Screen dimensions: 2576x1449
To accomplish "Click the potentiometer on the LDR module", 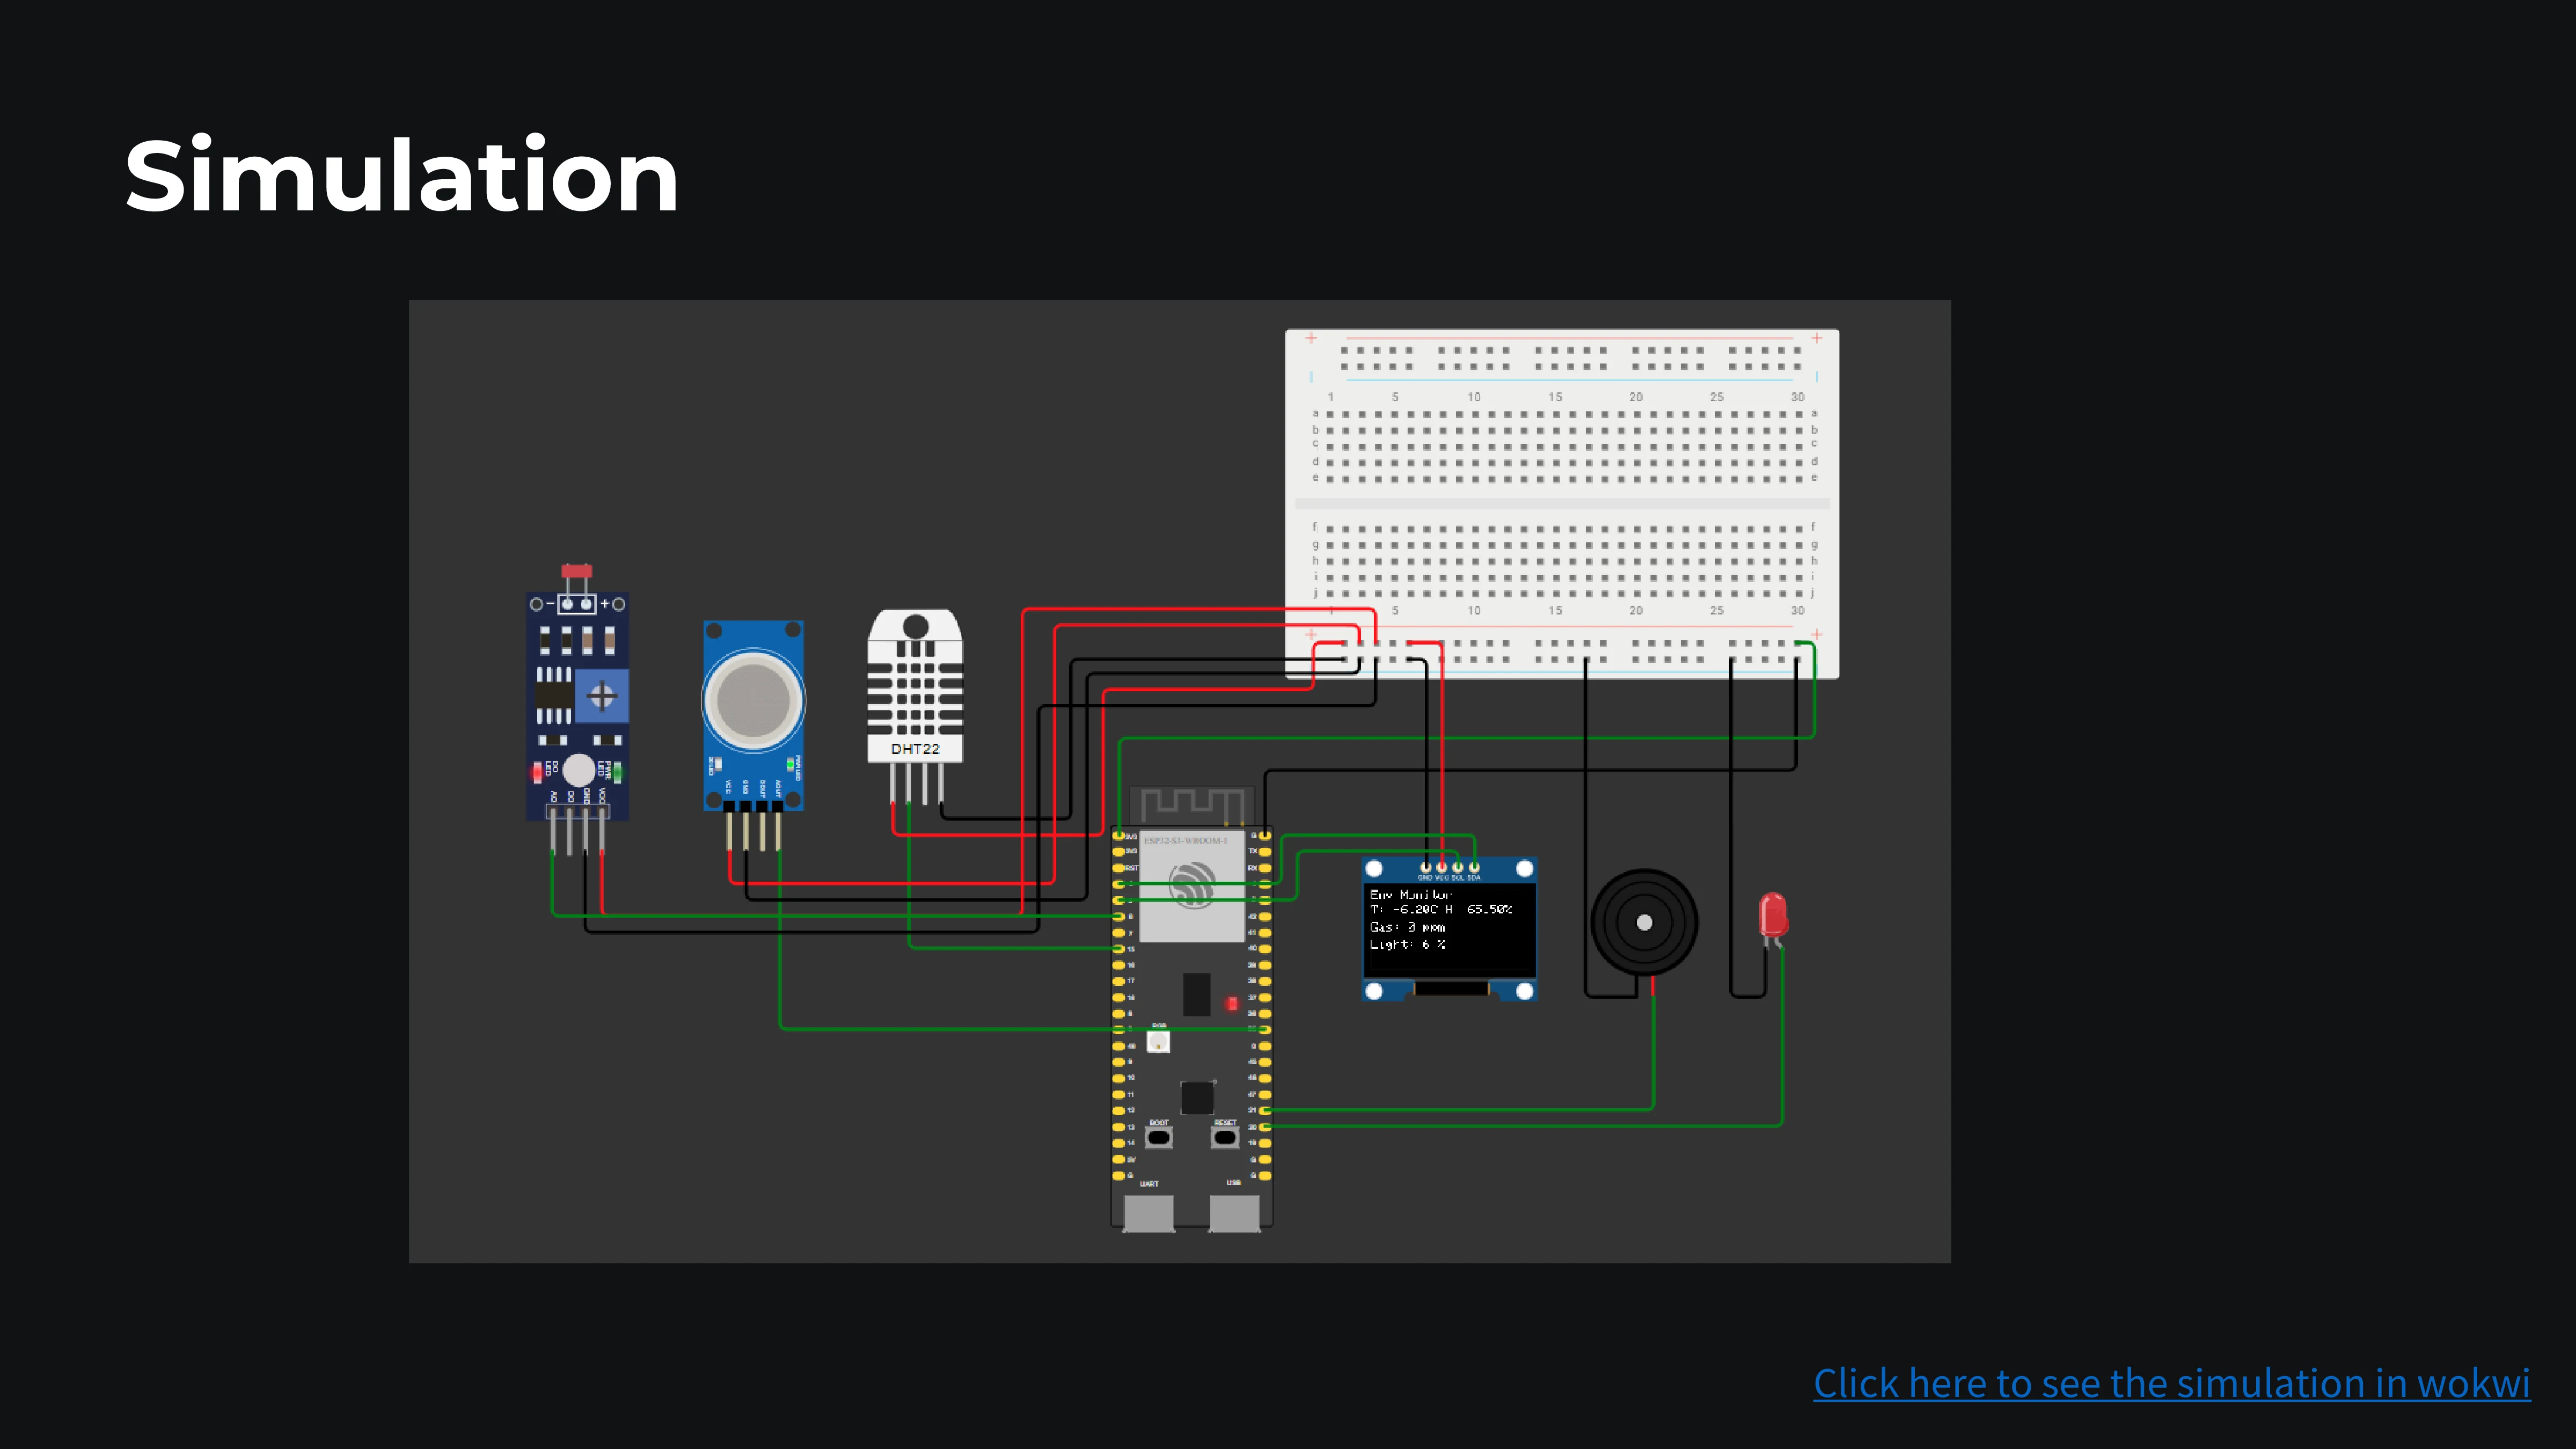I will (x=601, y=696).
